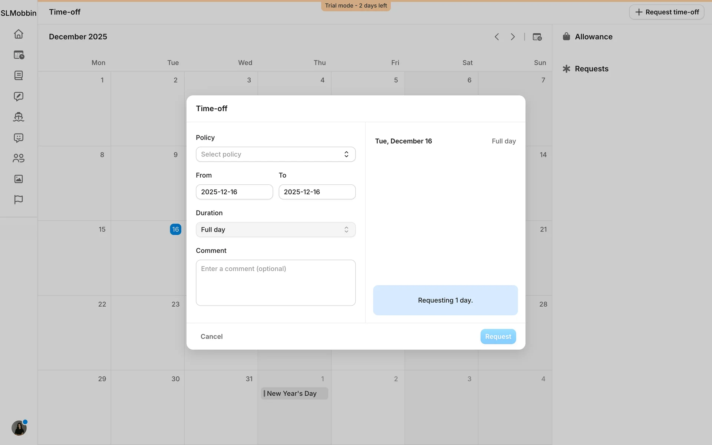Open the document list sidebar icon
This screenshot has width=712, height=445.
(x=19, y=76)
